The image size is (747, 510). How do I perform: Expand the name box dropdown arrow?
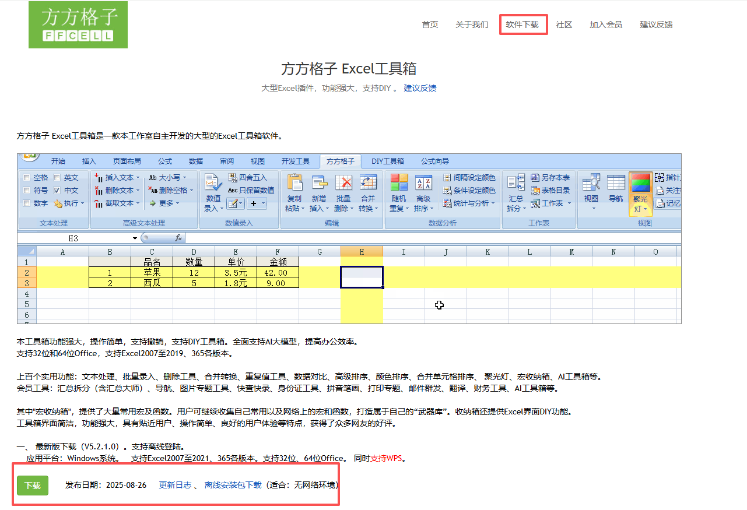coord(135,238)
